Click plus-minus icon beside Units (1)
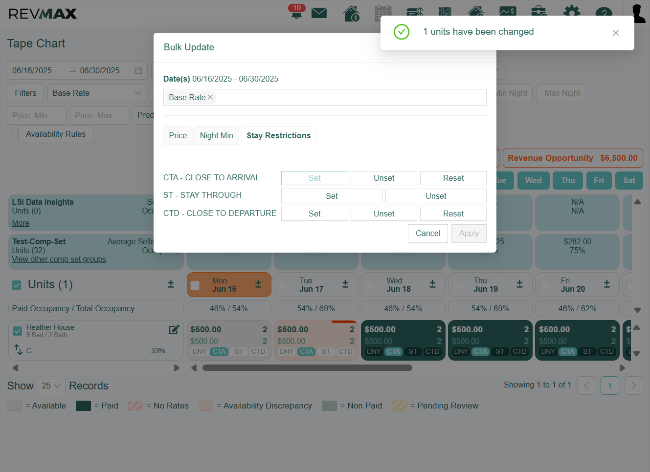 pyautogui.click(x=171, y=284)
